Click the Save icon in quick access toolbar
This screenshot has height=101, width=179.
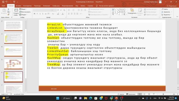3,2
